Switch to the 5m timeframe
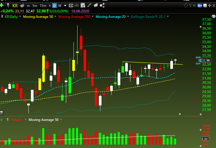This screenshot has width=216, height=148. tap(35, 6)
